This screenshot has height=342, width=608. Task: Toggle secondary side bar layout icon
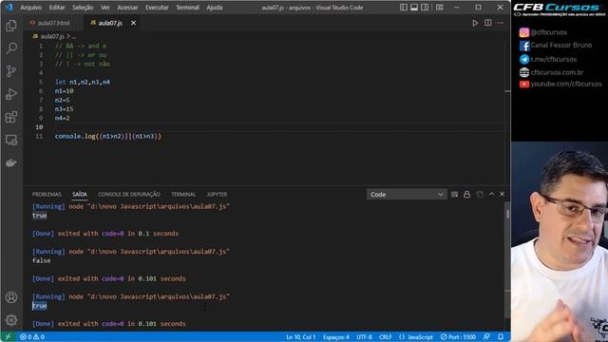[x=425, y=8]
